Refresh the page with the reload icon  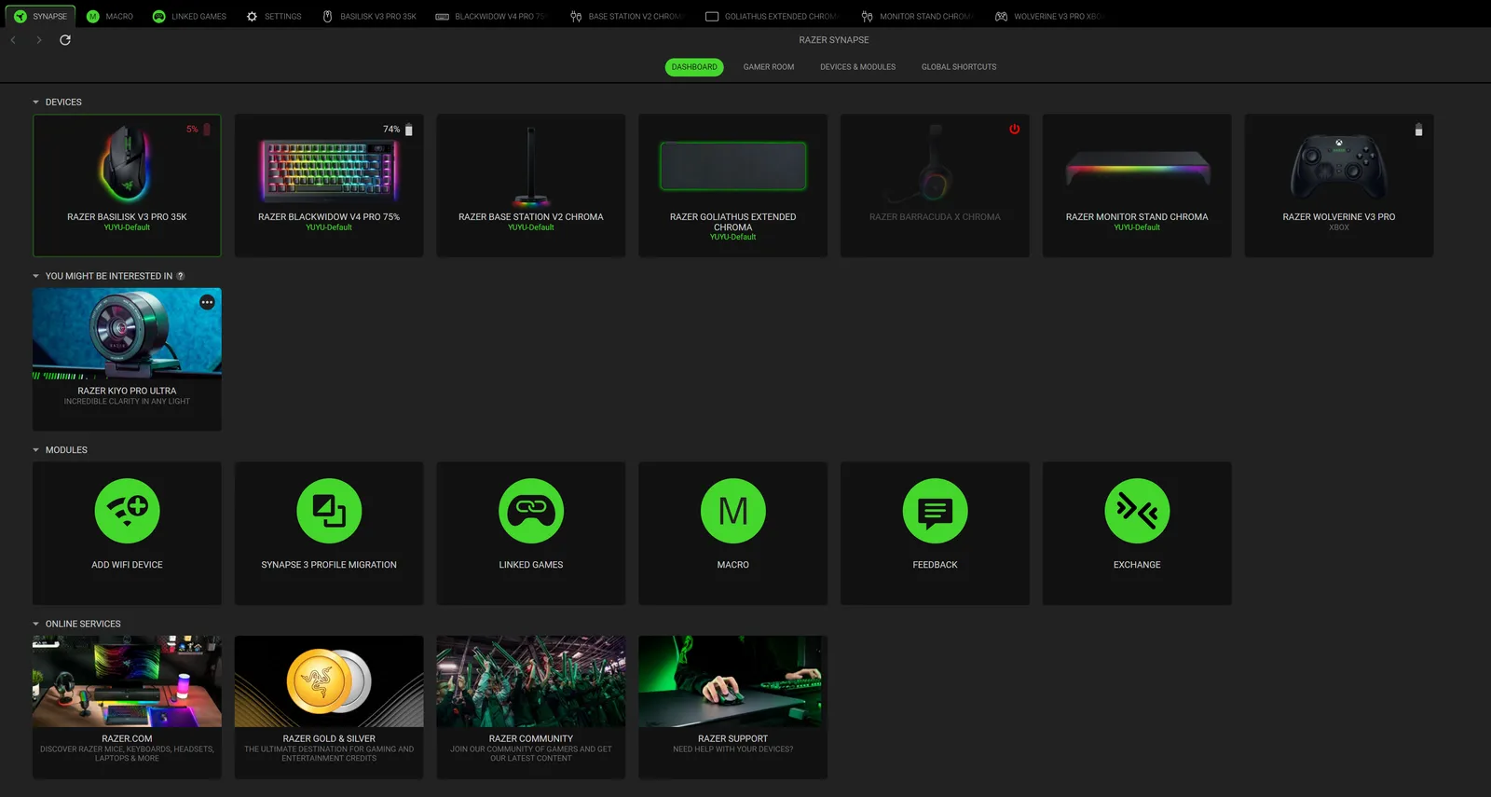[65, 40]
